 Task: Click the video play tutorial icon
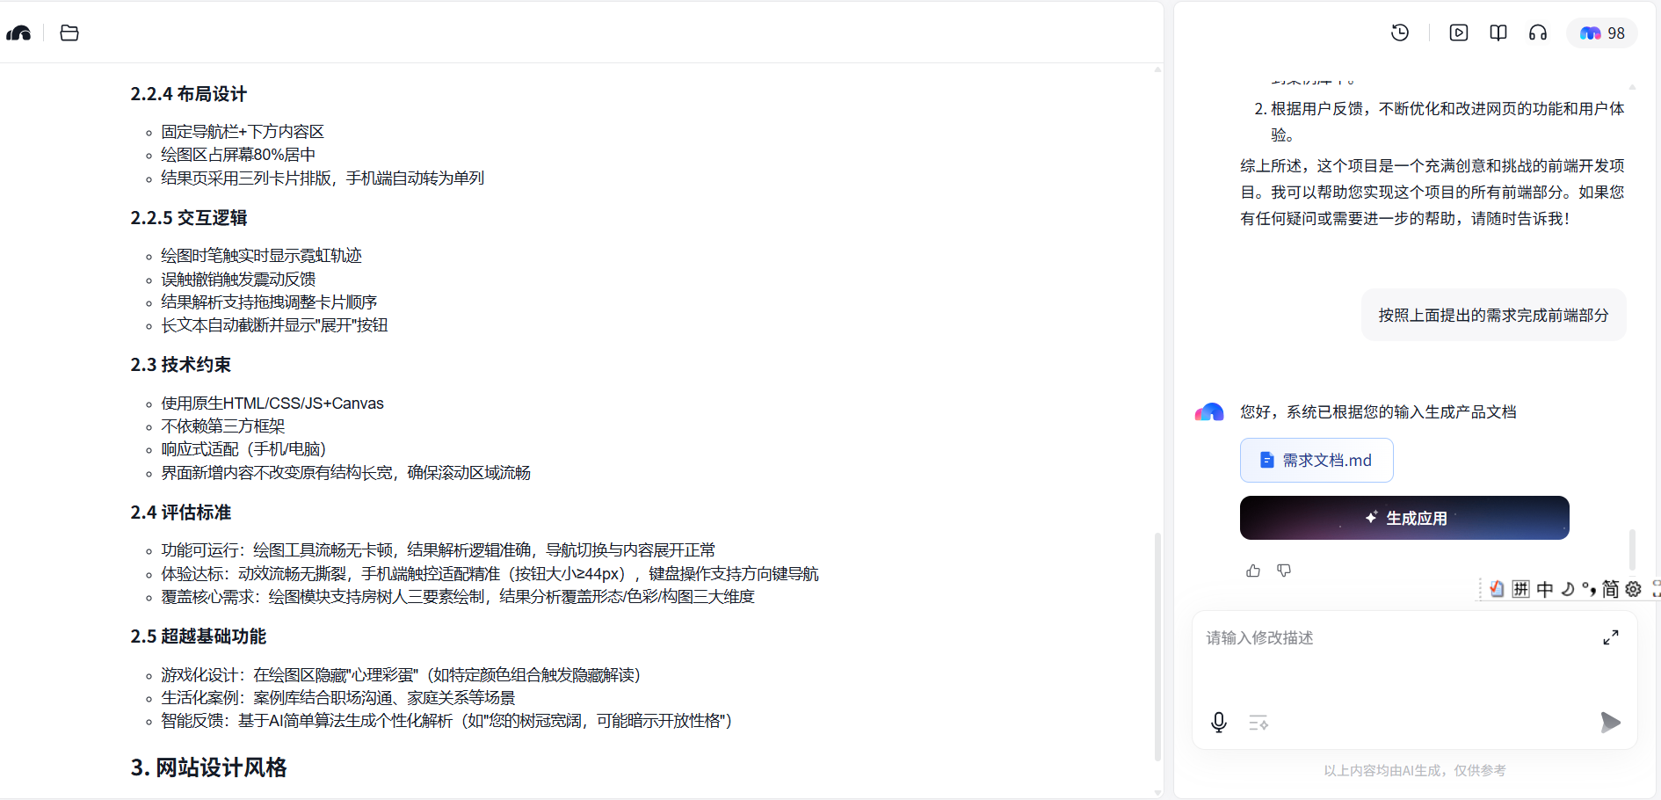1459,33
